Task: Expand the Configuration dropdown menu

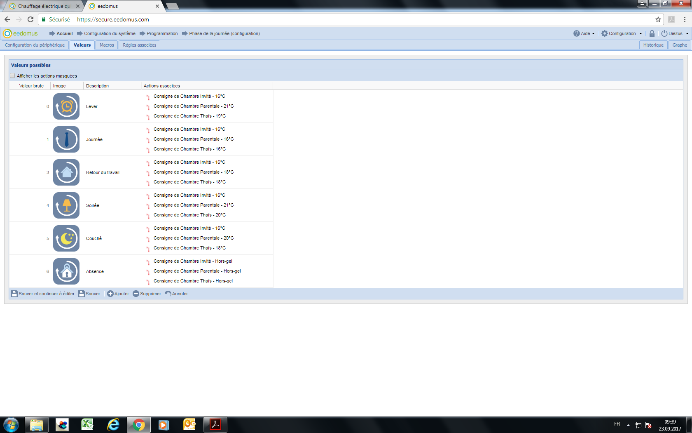Action: point(622,33)
